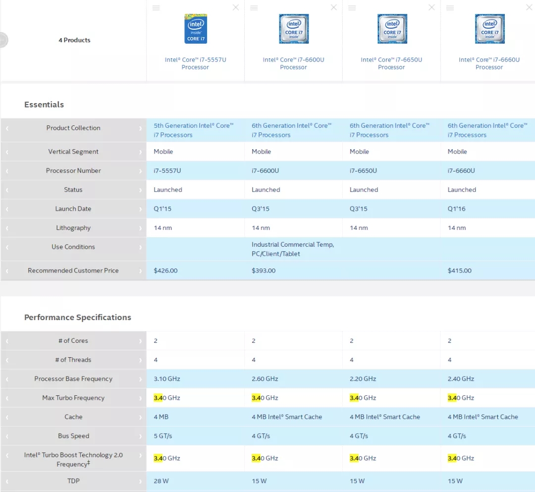This screenshot has height=492, width=535.
Task: Select the Max Turbo Frequency row label
Action: point(73,398)
